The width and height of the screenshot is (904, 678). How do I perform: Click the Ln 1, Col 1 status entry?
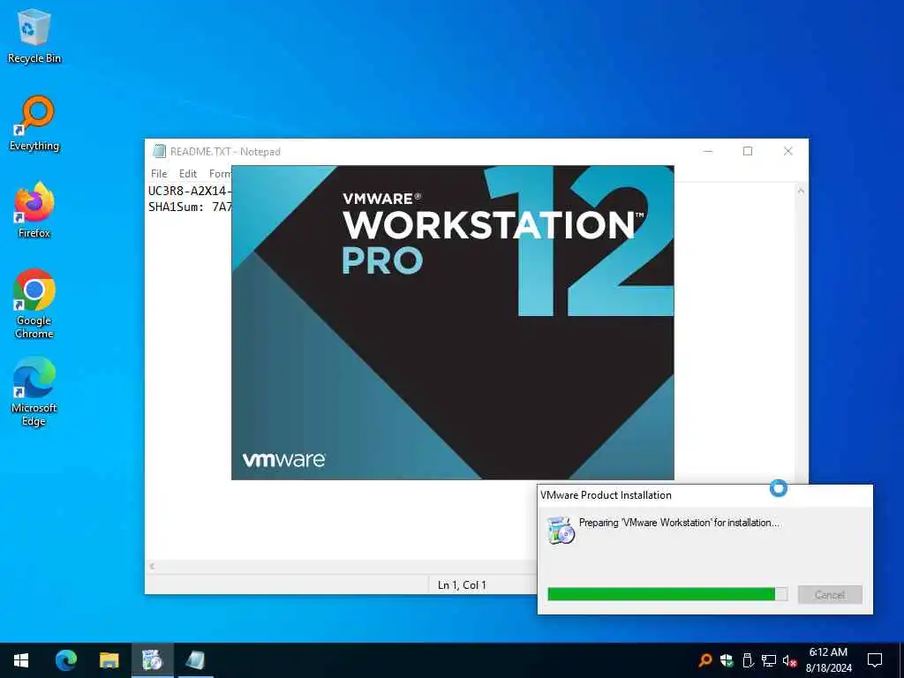click(462, 584)
